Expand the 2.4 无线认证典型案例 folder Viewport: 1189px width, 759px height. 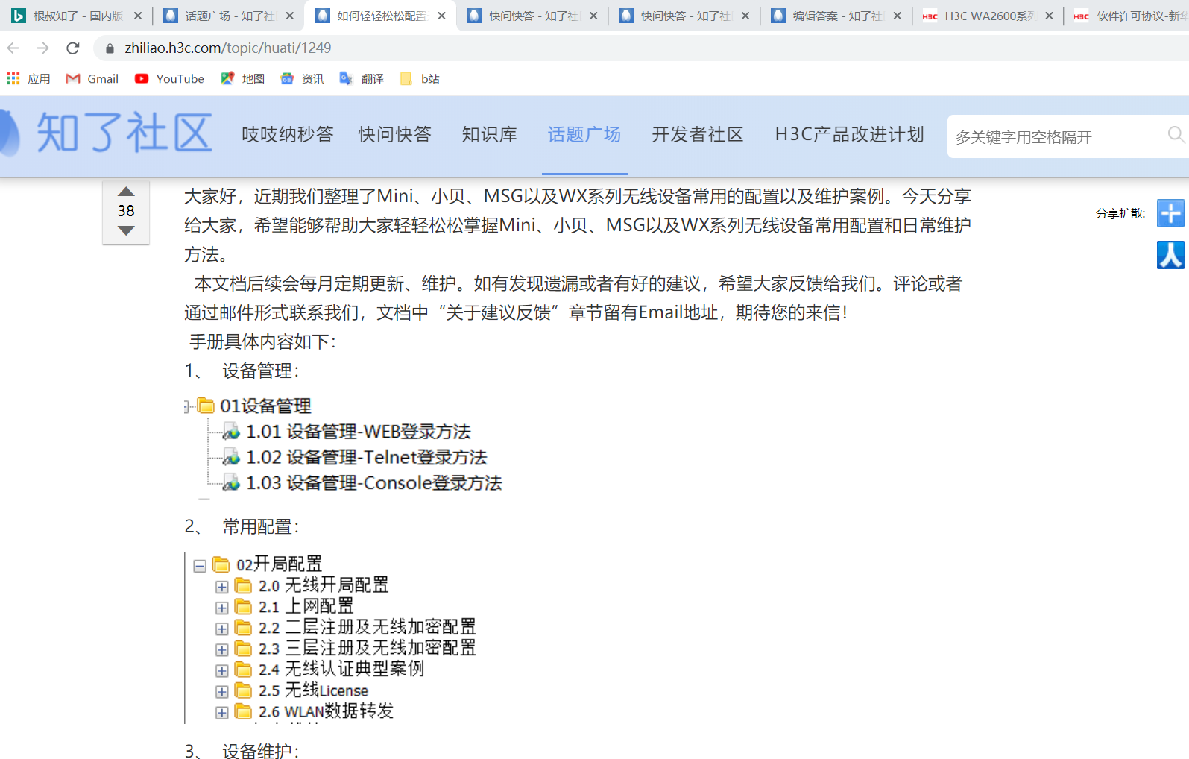(x=222, y=671)
